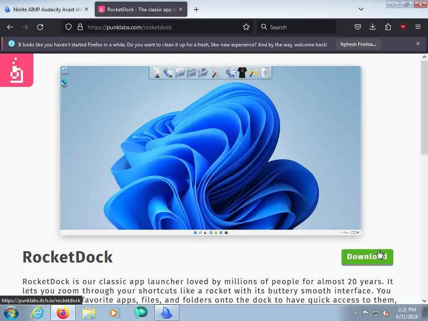This screenshot has width=428, height=321.
Task: Open a new tab with plus button
Action: click(x=196, y=10)
